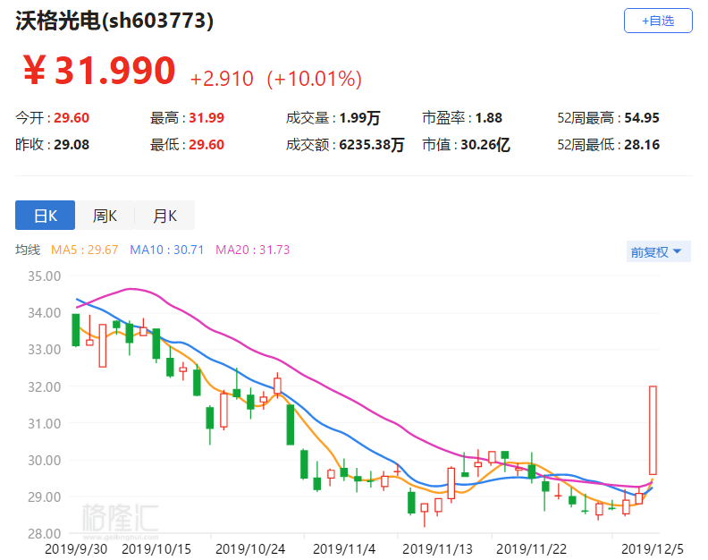708x560 pixels.
Task: Click the 均线 moving average label
Action: 28,250
